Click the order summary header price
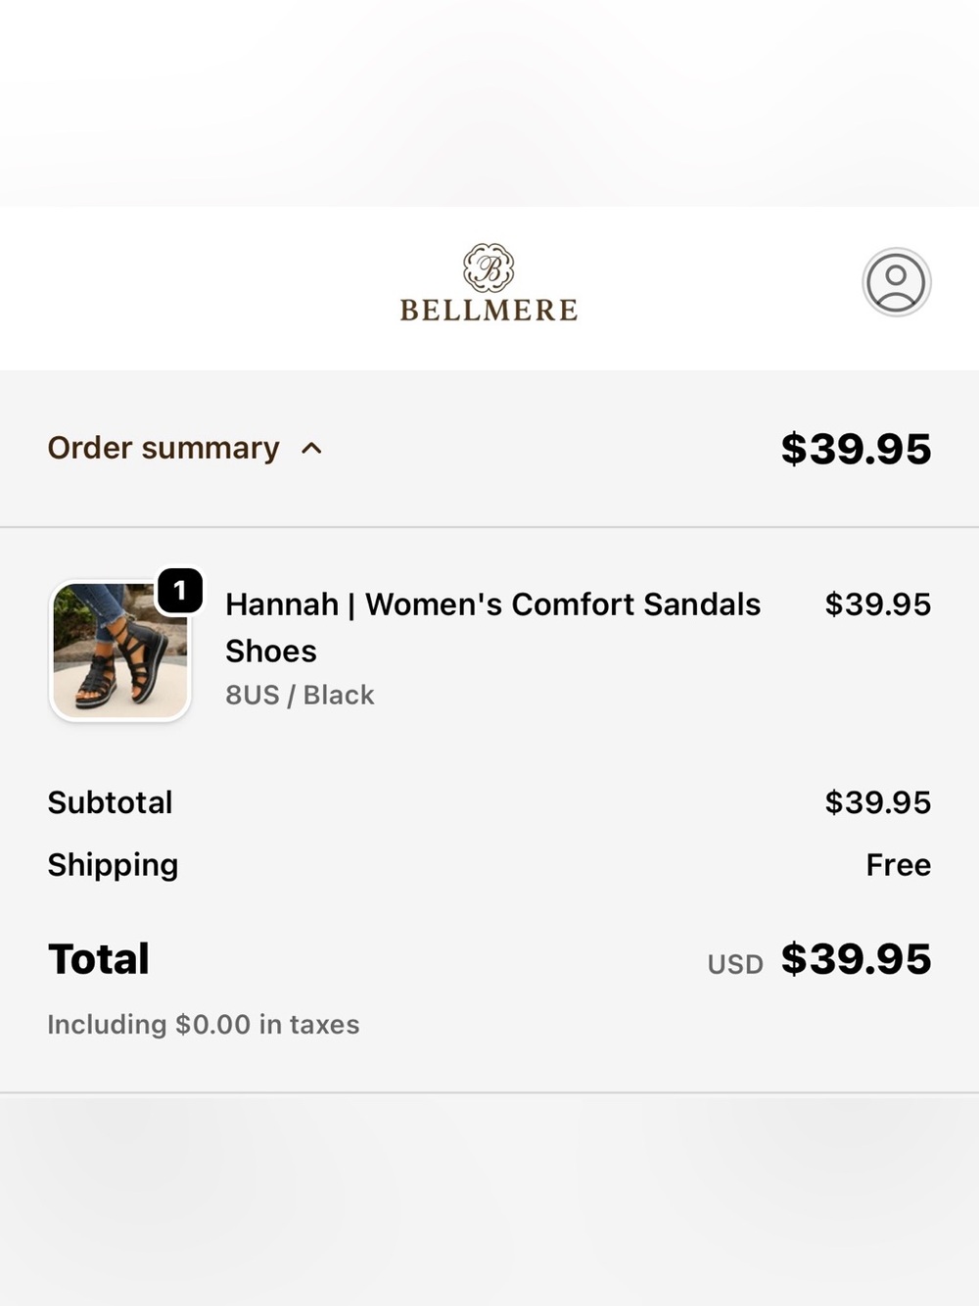Viewport: 979px width, 1306px height. 856,449
